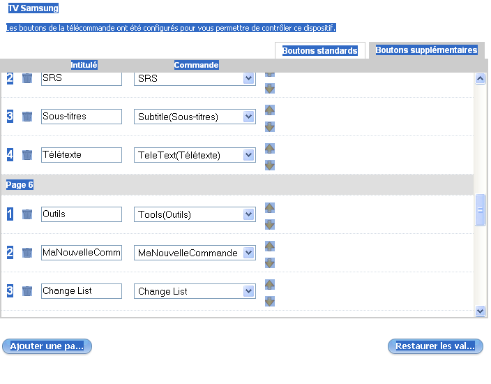491x384 pixels.
Task: Open the Tools(Outils) command dropdown
Action: pos(249,214)
